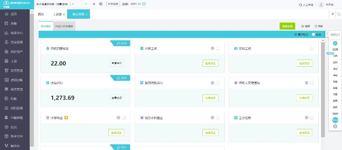Screen dimensions: 342x150
Task: Click the calendar icon beside 2023-11
Action: click(144, 4)
